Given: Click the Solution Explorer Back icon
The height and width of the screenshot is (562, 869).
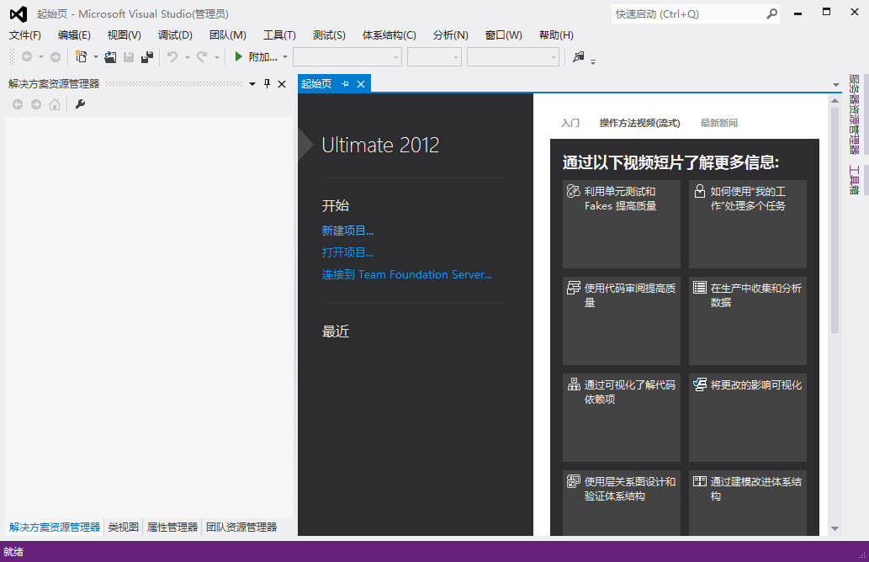Looking at the screenshot, I should (18, 104).
